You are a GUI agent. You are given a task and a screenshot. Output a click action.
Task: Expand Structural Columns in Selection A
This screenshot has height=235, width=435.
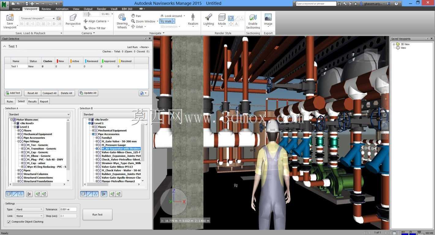19,174
